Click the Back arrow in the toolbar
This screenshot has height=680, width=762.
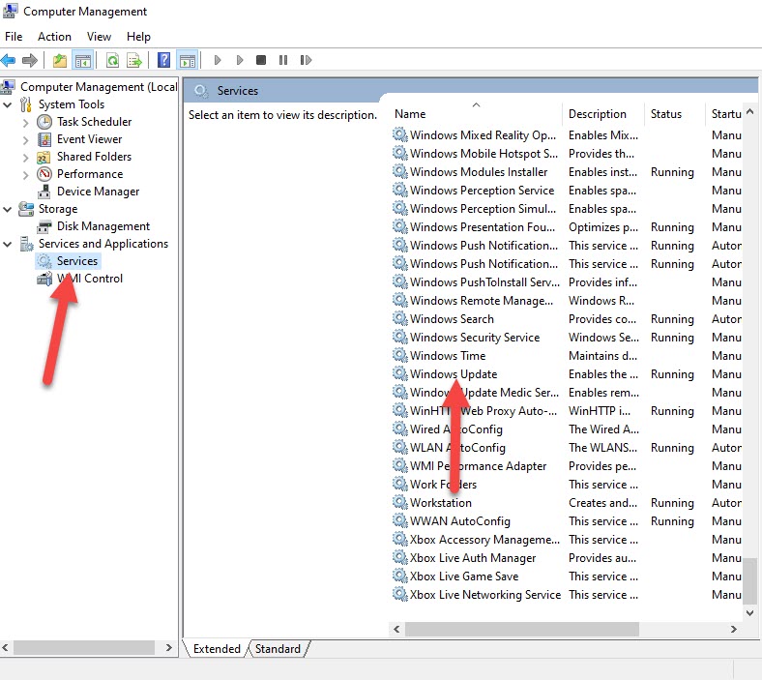[x=9, y=61]
